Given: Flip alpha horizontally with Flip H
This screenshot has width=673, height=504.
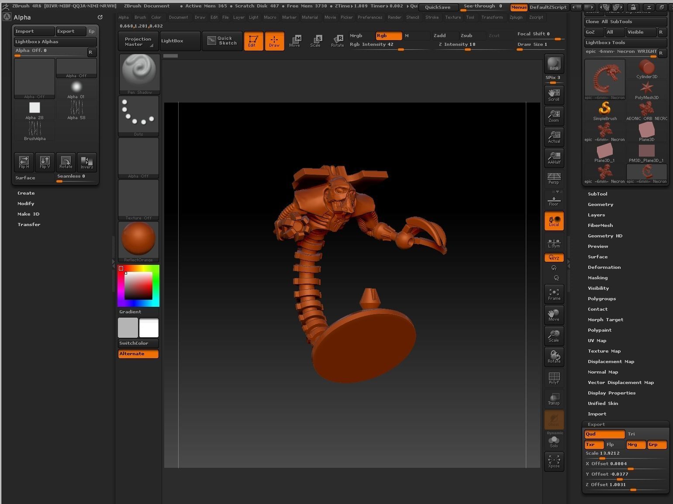Looking at the screenshot, I should 24,162.
